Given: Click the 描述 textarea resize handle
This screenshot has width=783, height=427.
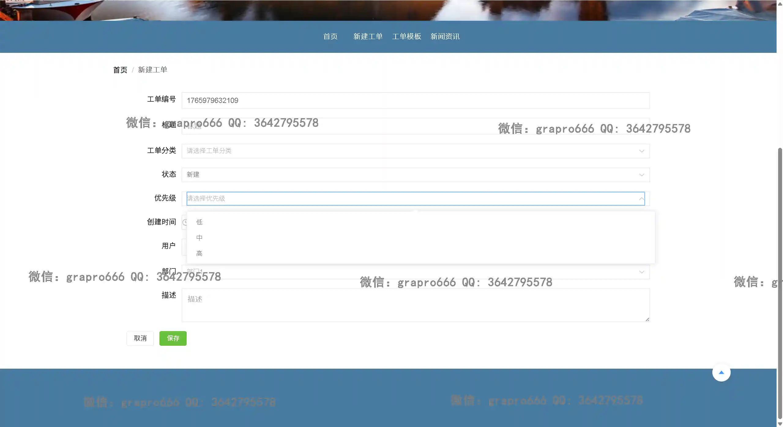Looking at the screenshot, I should [x=647, y=319].
